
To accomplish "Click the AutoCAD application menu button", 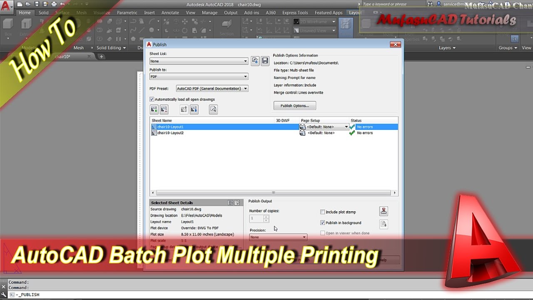I will (x=6, y=7).
